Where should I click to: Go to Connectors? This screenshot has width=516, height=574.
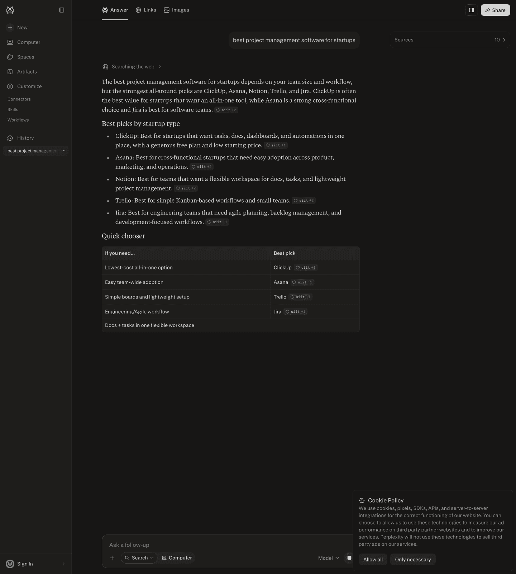click(x=19, y=99)
